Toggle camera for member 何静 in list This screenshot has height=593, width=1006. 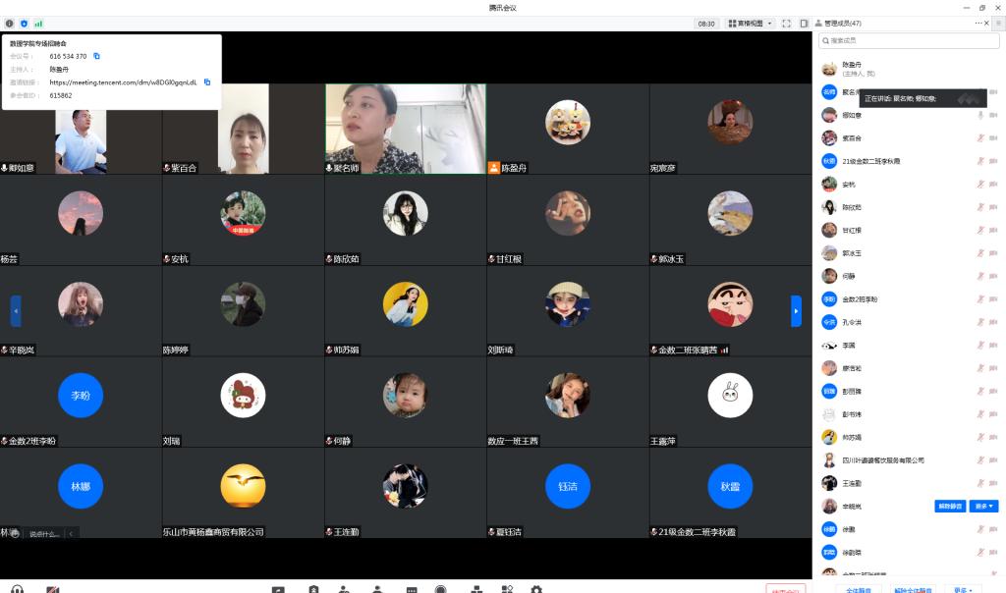tap(993, 276)
